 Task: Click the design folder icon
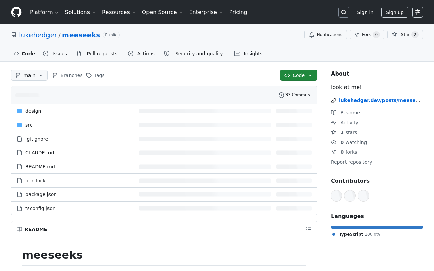pos(19,111)
